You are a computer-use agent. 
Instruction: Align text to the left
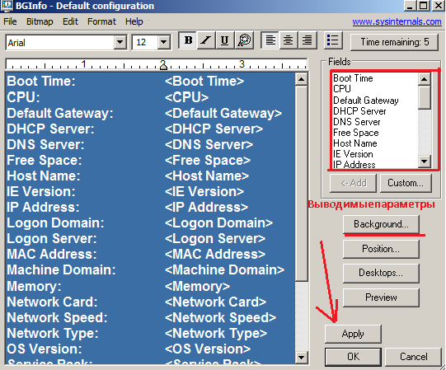coord(270,40)
